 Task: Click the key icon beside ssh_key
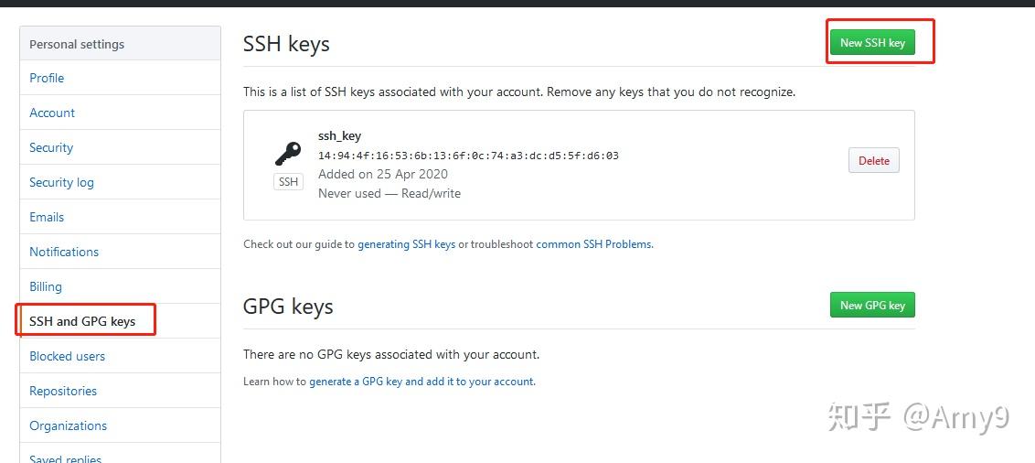[x=288, y=154]
